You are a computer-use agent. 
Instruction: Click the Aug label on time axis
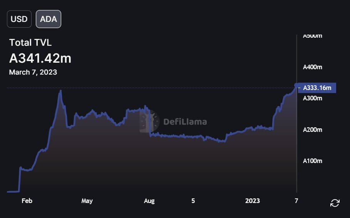pos(149,201)
